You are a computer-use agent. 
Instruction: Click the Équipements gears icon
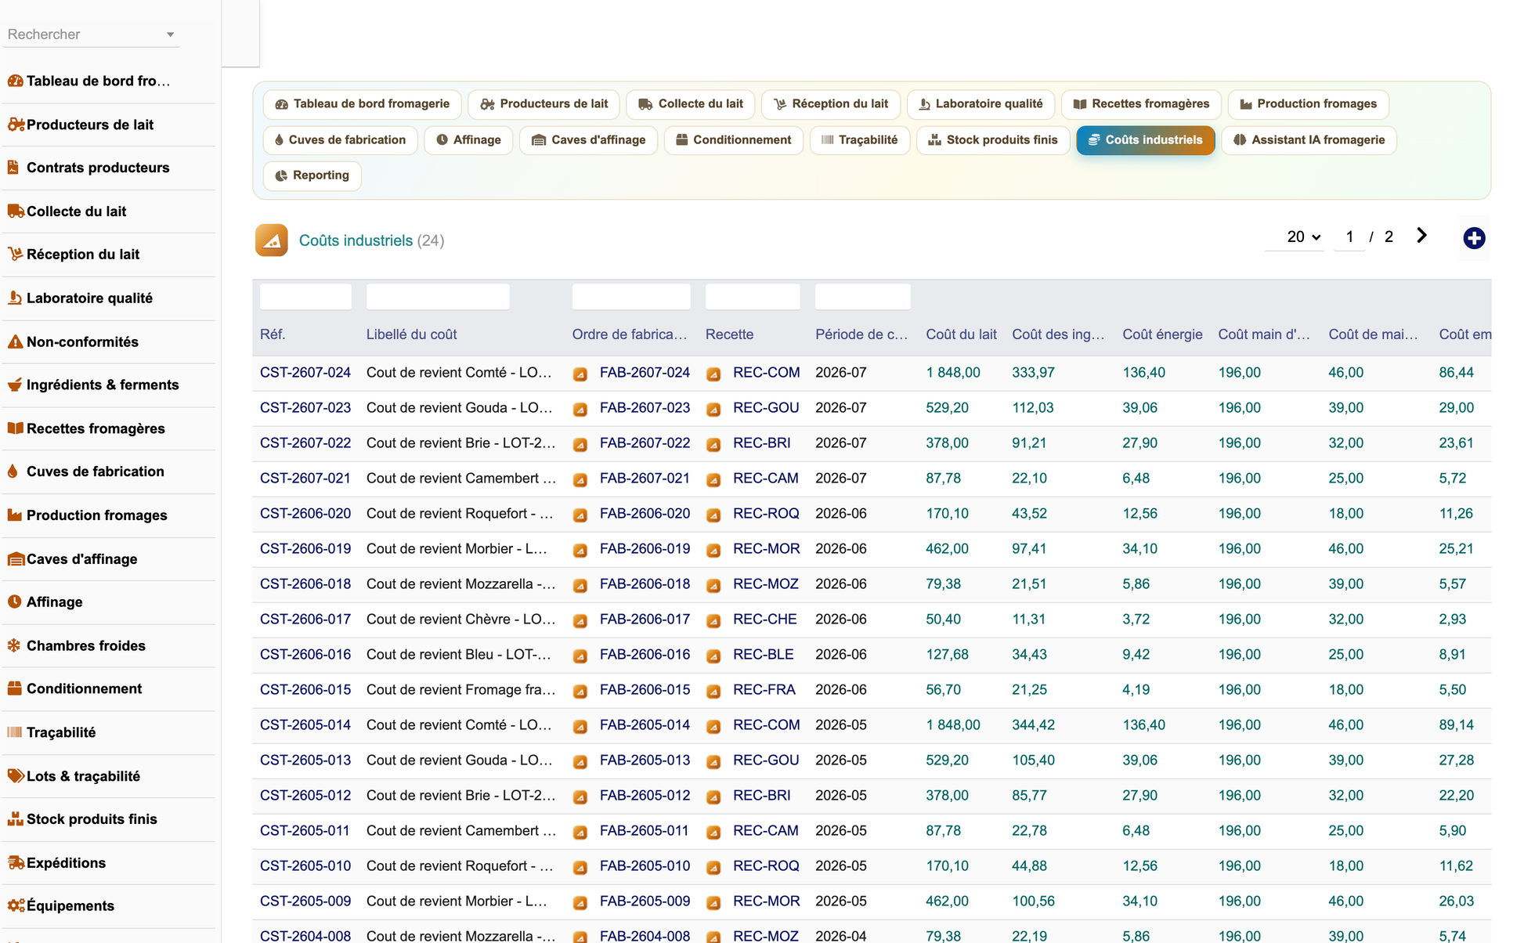[x=16, y=906]
